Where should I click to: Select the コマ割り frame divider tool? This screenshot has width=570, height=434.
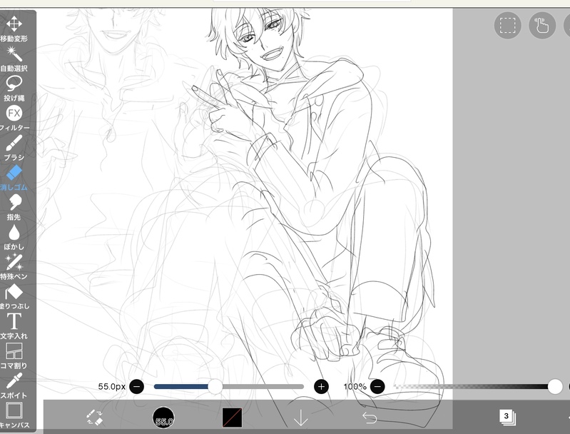pos(14,356)
